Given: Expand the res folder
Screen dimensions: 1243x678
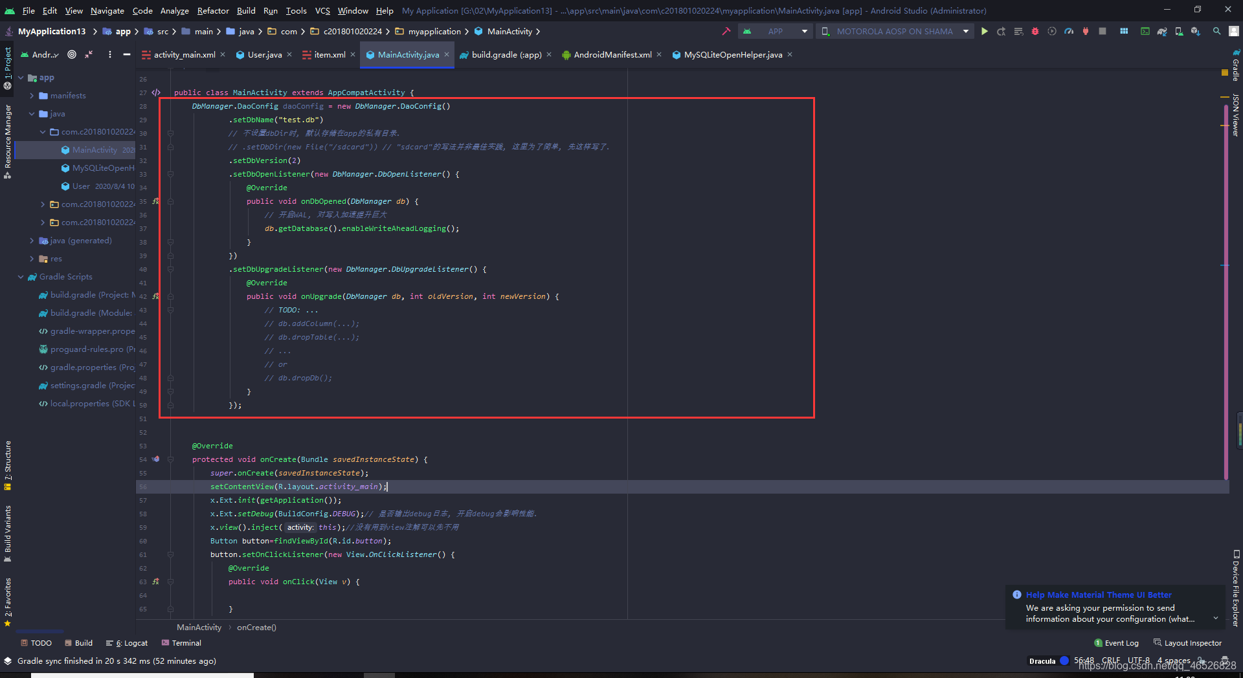Looking at the screenshot, I should click(x=32, y=259).
